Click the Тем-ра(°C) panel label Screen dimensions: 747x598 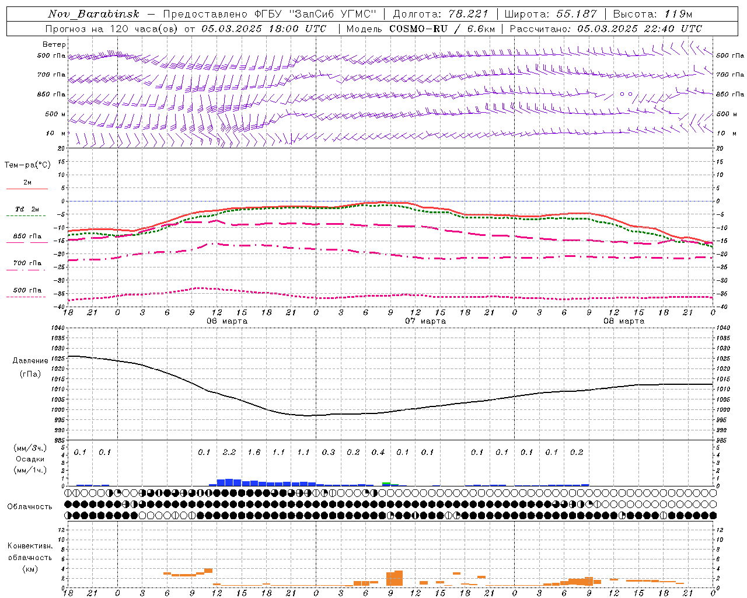27,165
